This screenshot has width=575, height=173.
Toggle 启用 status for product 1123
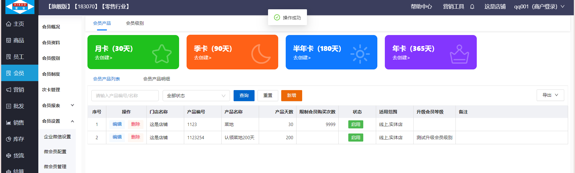click(x=355, y=125)
